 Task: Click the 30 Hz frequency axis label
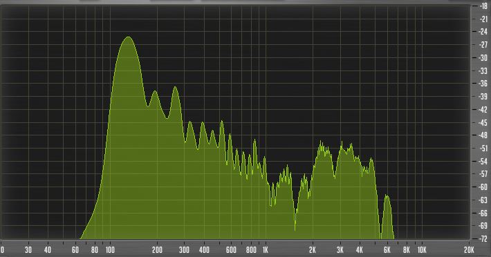(x=28, y=250)
